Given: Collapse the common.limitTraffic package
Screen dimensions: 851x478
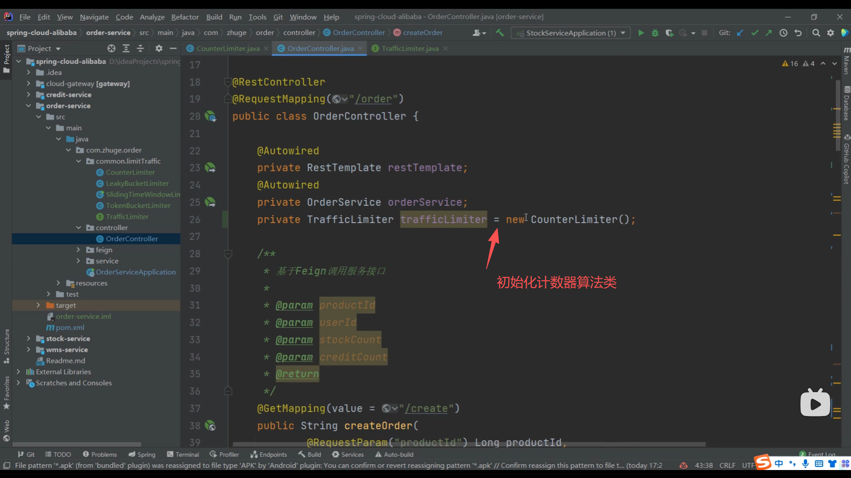Looking at the screenshot, I should coord(78,161).
